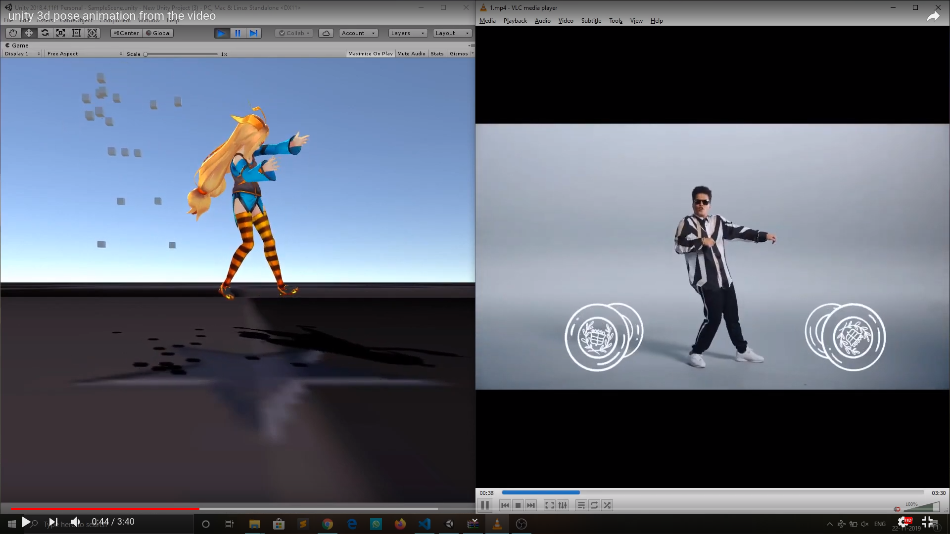The width and height of the screenshot is (950, 534).
Task: Toggle VLC loop mode
Action: point(594,505)
